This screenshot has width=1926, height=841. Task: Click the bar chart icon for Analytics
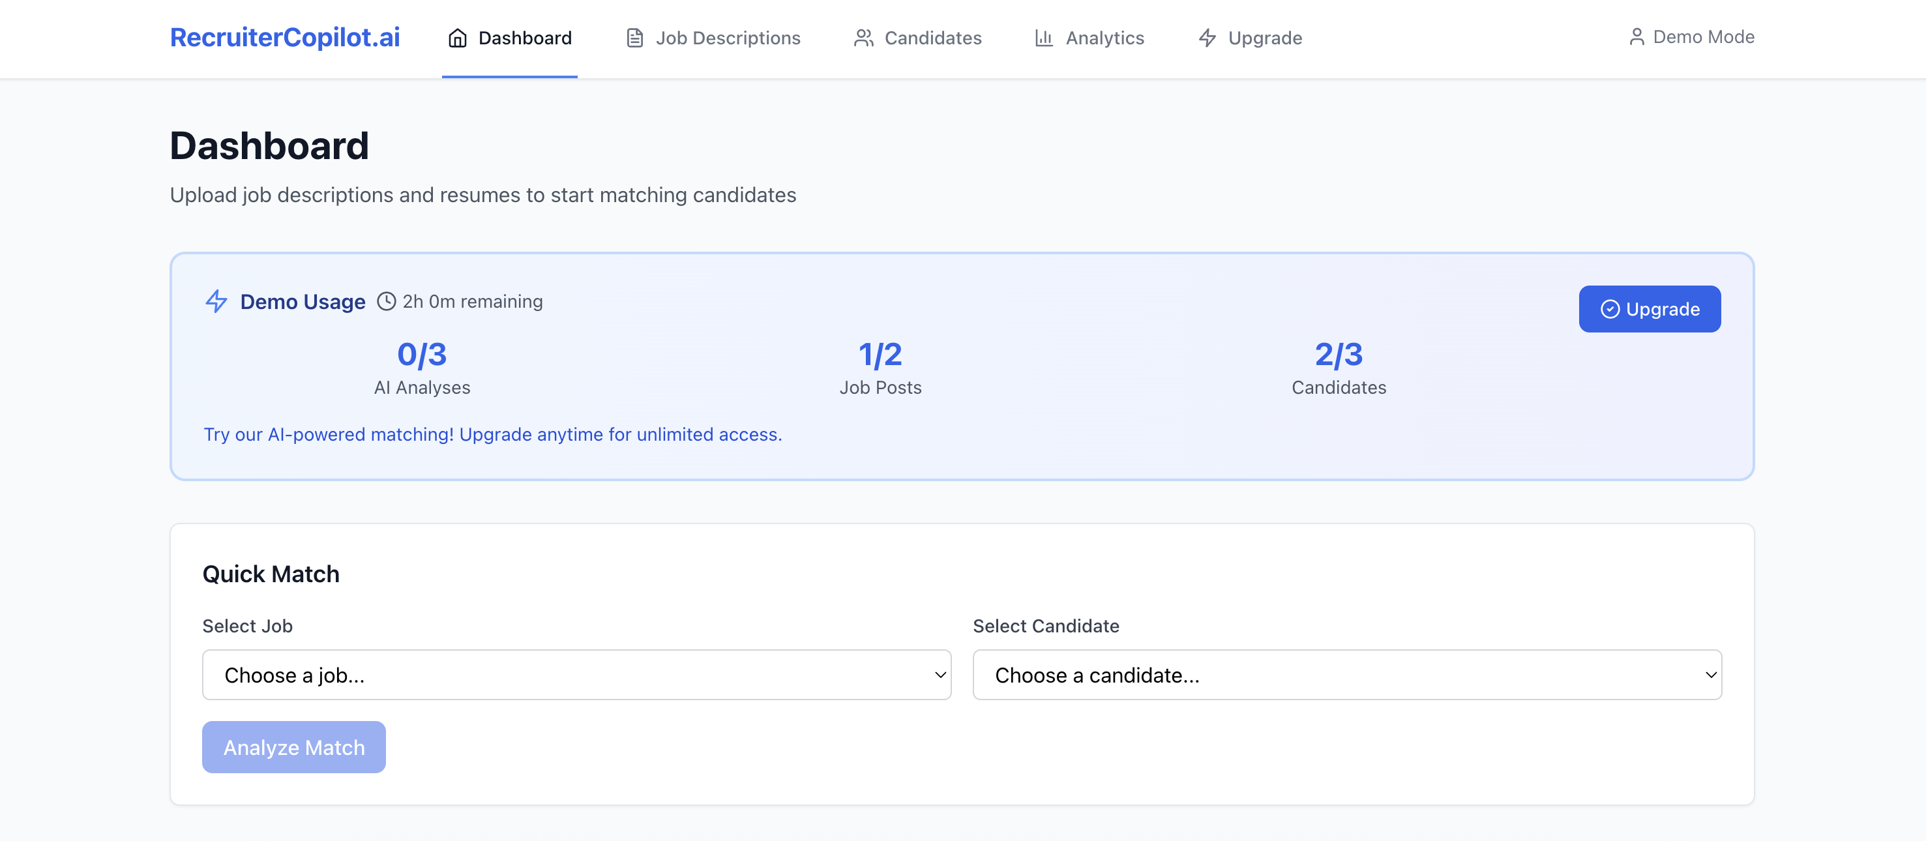(x=1044, y=37)
